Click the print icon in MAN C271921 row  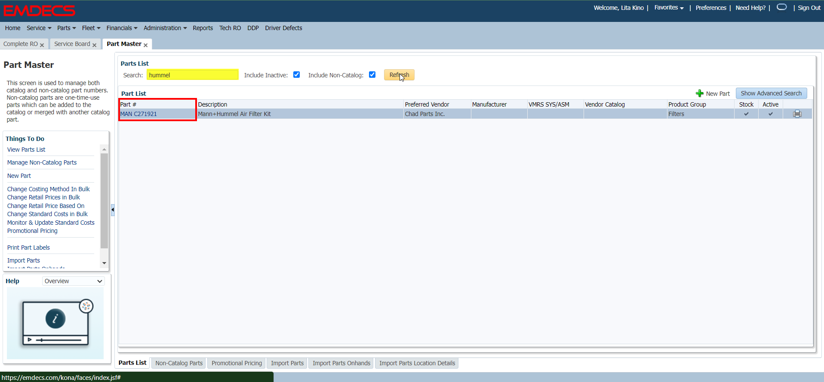(x=797, y=114)
